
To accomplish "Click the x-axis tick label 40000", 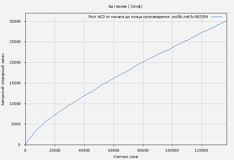I will (x=84, y=151).
